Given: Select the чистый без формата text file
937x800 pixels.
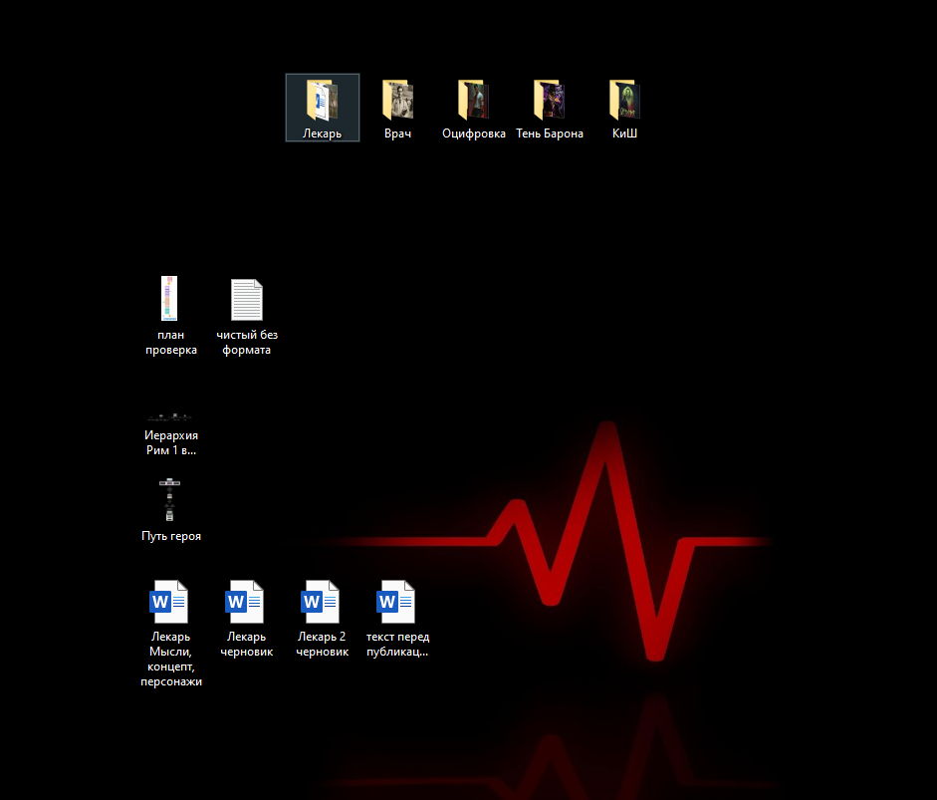Looking at the screenshot, I should tap(247, 299).
